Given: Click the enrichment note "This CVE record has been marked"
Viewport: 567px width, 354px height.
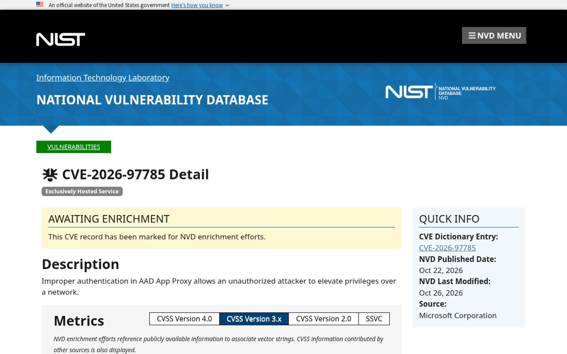Looking at the screenshot, I should coord(157,236).
